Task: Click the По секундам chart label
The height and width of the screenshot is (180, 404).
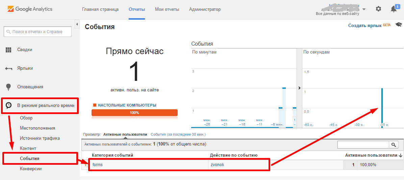Action: tap(317, 52)
